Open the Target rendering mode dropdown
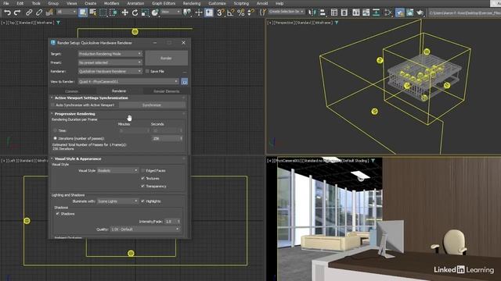The image size is (501, 281). (110, 54)
